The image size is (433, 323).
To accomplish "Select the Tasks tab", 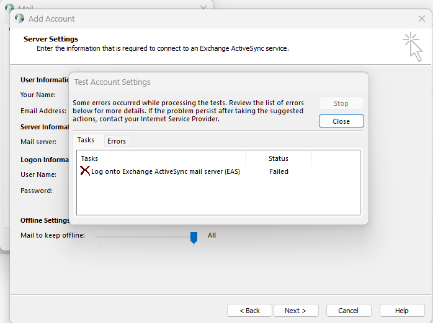I will 86,140.
